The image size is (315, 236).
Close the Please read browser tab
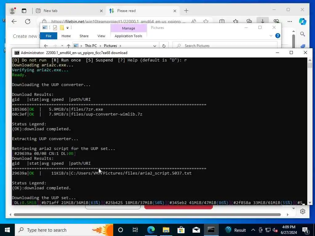[x=175, y=11]
